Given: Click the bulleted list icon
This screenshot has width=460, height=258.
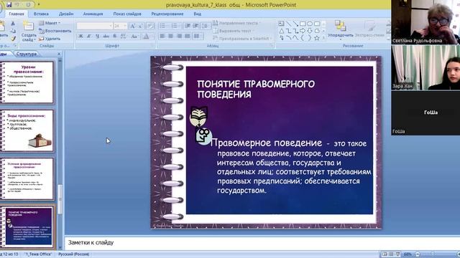Looking at the screenshot, I should coord(162,26).
